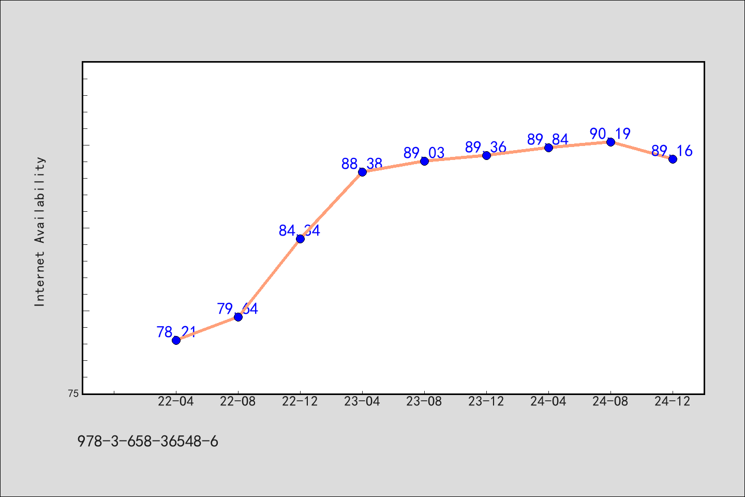Screen dimensions: 745x497
Task: Select the 23-04 x-axis label
Action: [x=362, y=402]
